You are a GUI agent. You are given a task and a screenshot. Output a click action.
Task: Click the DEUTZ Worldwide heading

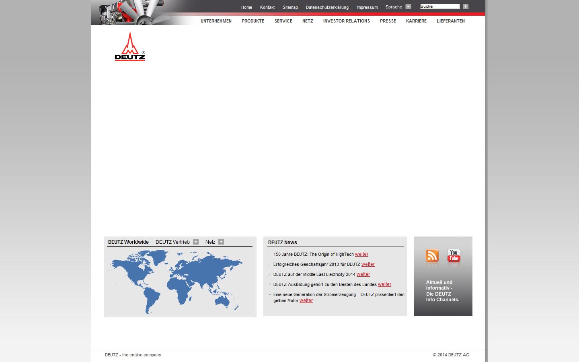click(x=128, y=242)
